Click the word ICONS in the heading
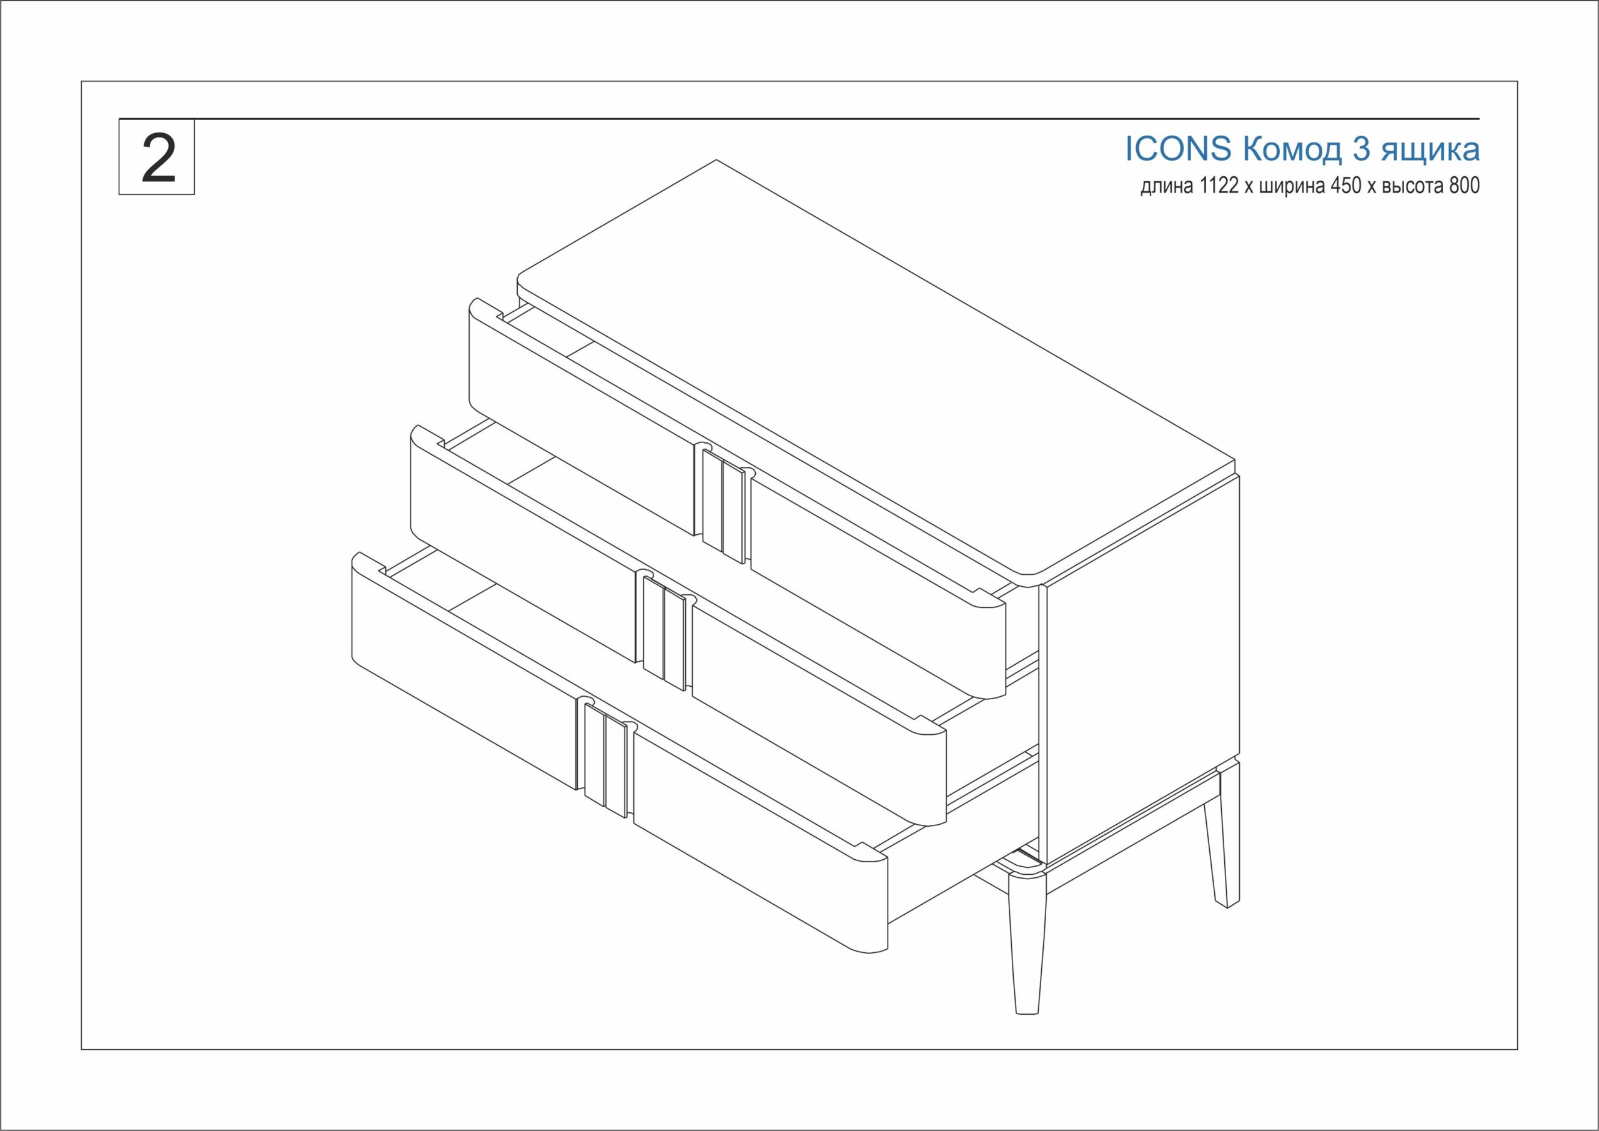The width and height of the screenshot is (1599, 1131). 1179,149
